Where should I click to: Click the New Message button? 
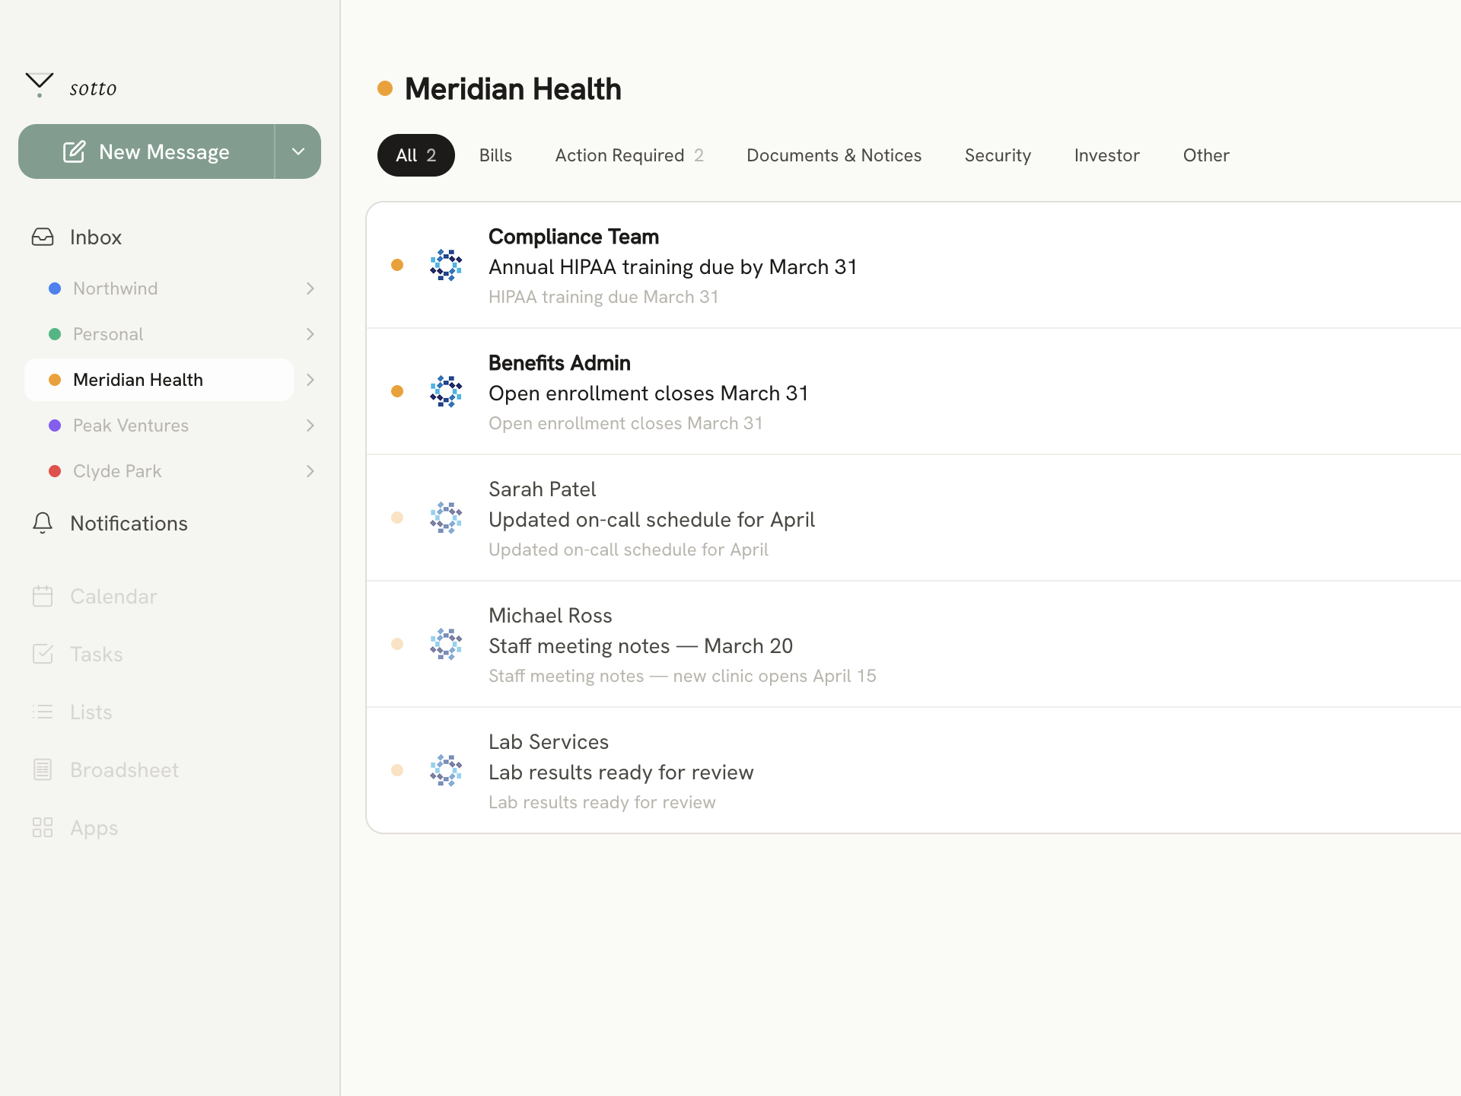coord(146,151)
